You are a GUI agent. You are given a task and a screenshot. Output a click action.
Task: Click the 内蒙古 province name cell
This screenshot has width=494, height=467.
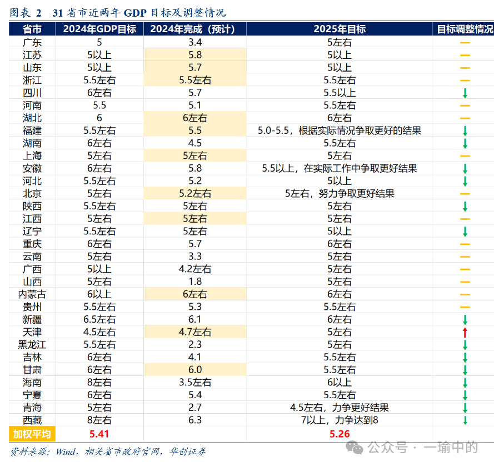(32, 294)
